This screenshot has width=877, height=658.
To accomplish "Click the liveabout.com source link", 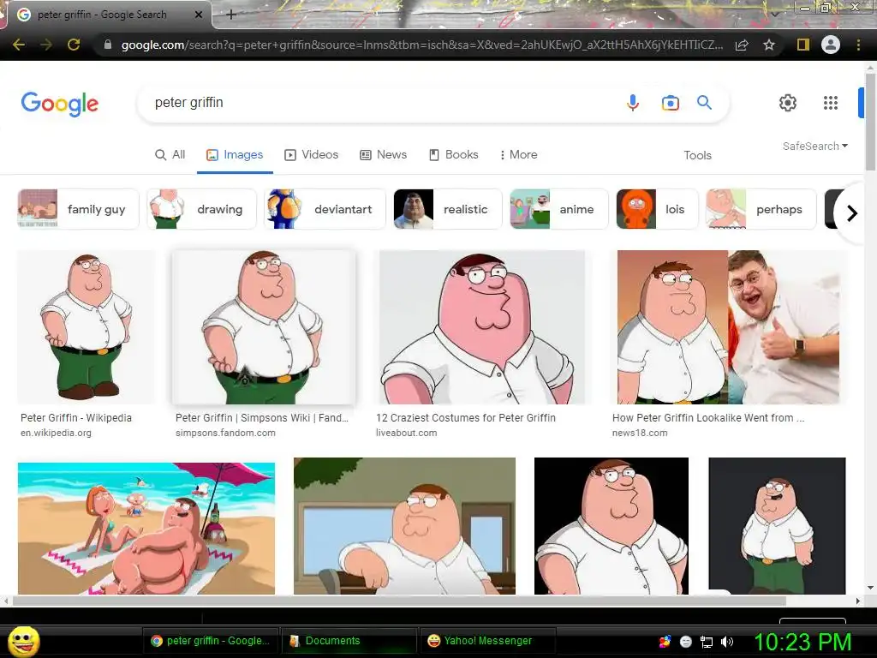I will click(407, 433).
